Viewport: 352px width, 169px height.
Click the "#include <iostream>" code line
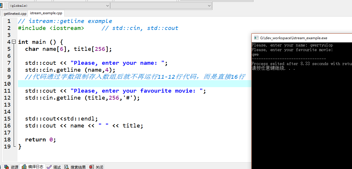51,28
